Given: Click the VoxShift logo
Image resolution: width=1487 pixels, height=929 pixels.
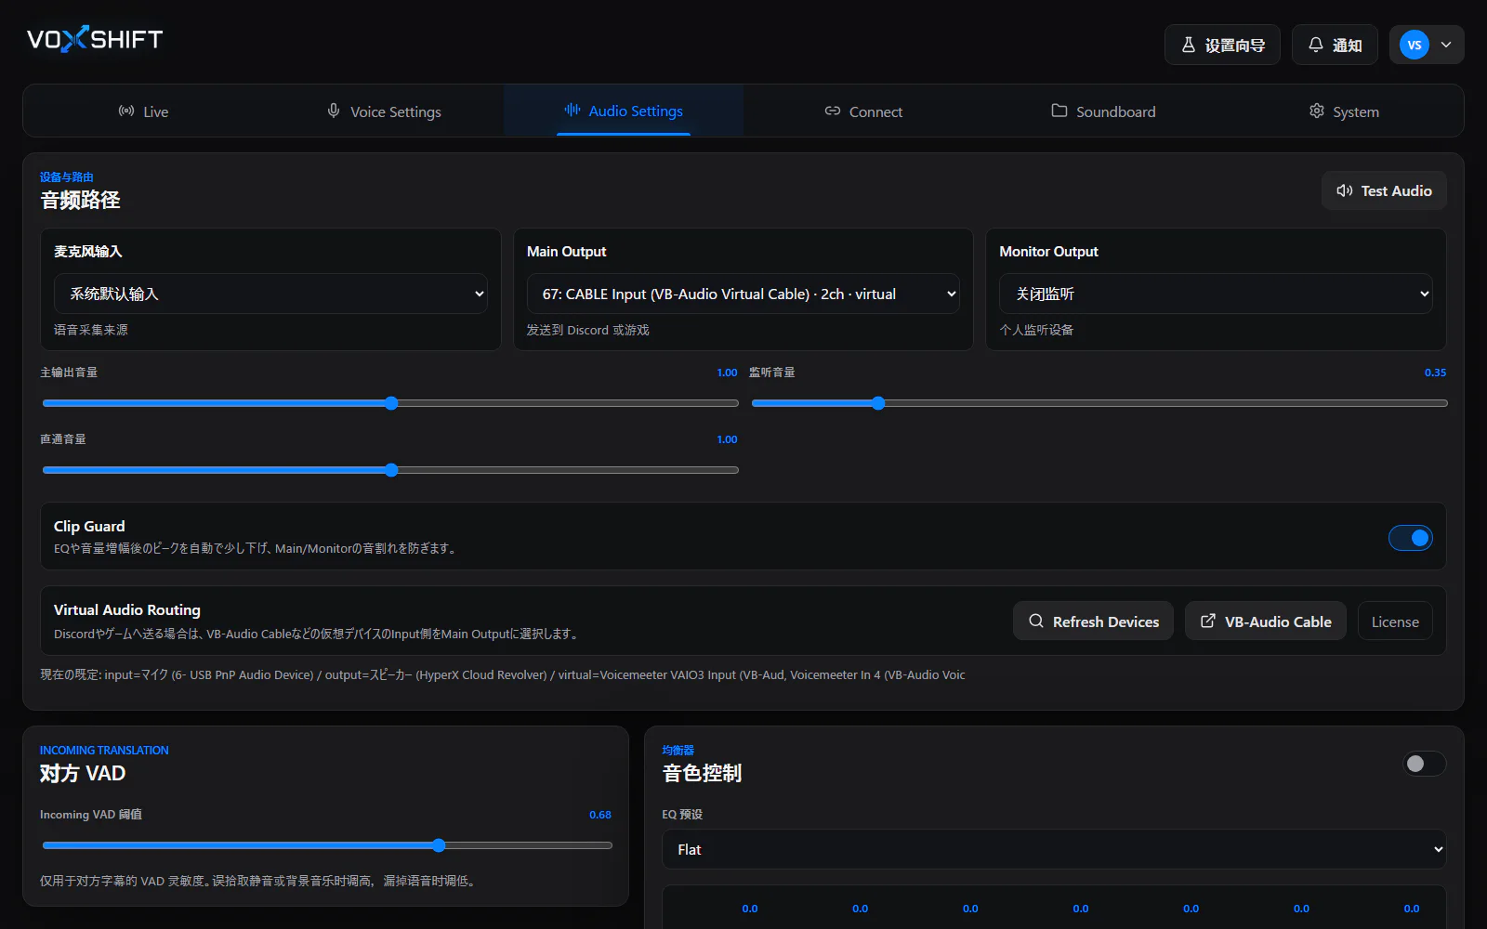Looking at the screenshot, I should click(x=95, y=39).
